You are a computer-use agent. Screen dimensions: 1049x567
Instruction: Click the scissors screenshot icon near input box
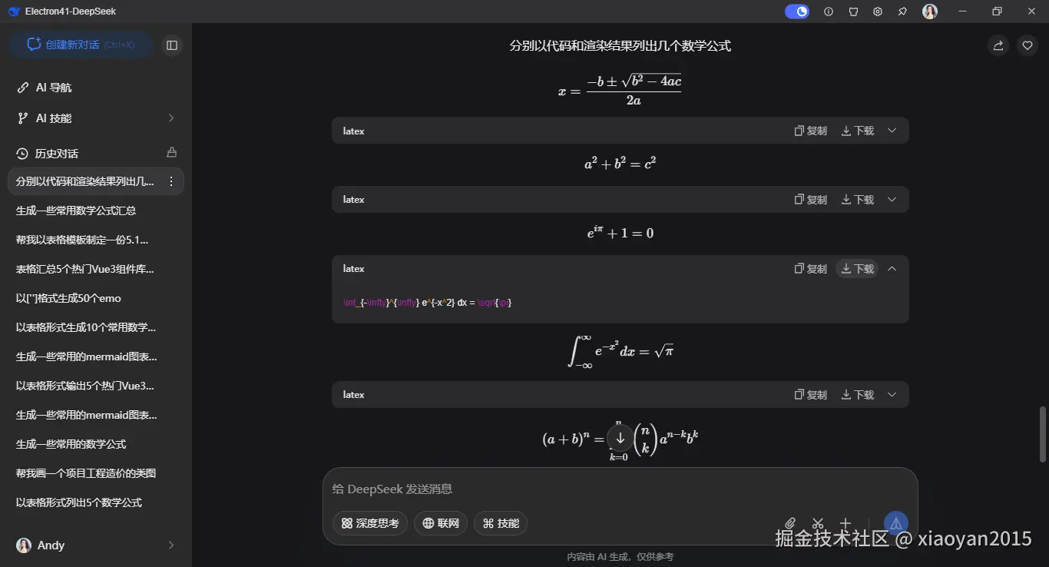(x=817, y=522)
